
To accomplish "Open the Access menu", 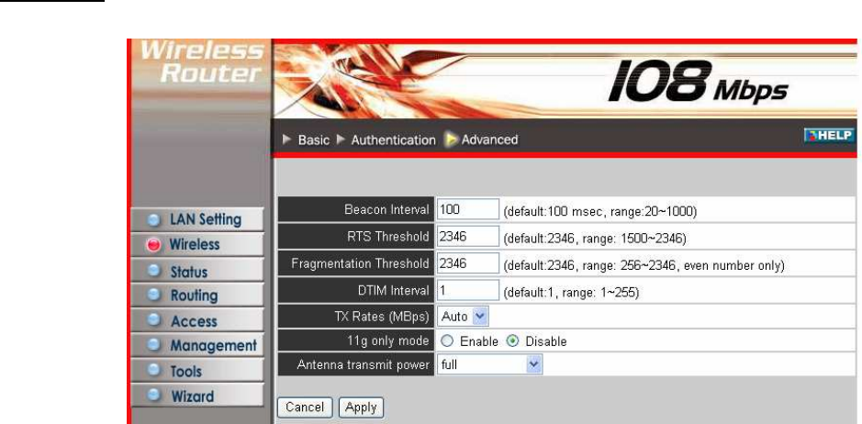I will (197, 320).
